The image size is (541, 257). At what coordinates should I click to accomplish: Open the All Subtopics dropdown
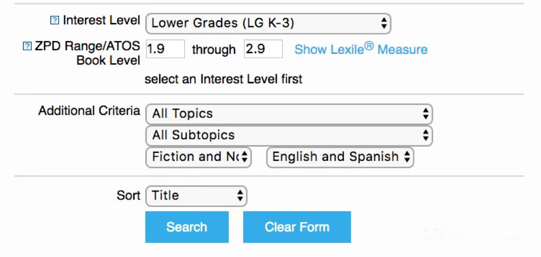pos(288,136)
